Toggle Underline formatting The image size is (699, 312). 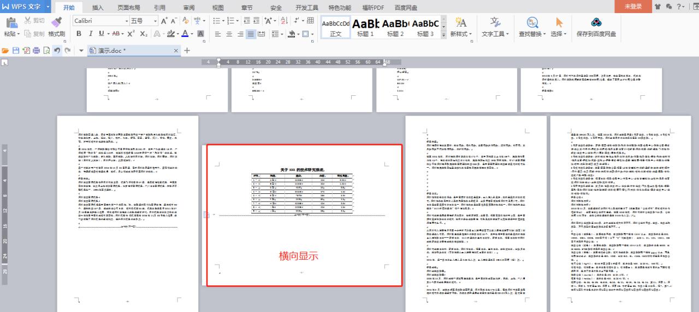(101, 34)
